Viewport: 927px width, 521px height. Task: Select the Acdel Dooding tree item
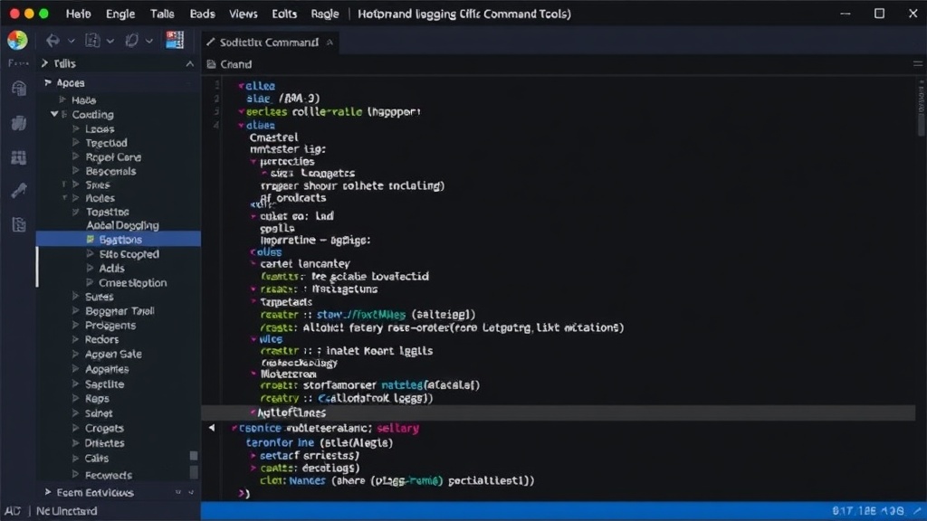(x=122, y=225)
